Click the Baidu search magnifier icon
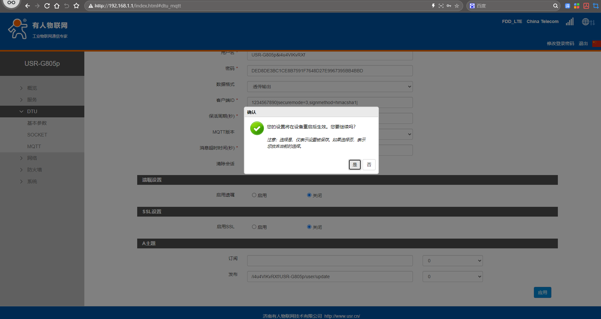The image size is (601, 319). pyautogui.click(x=555, y=6)
